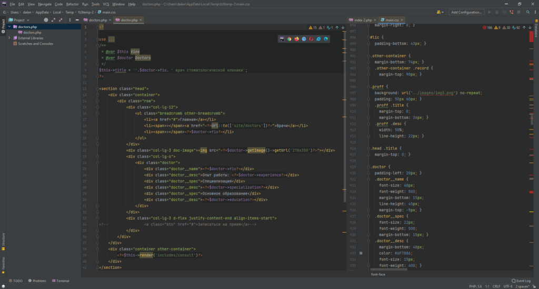Open the Refactor menu

72,4
